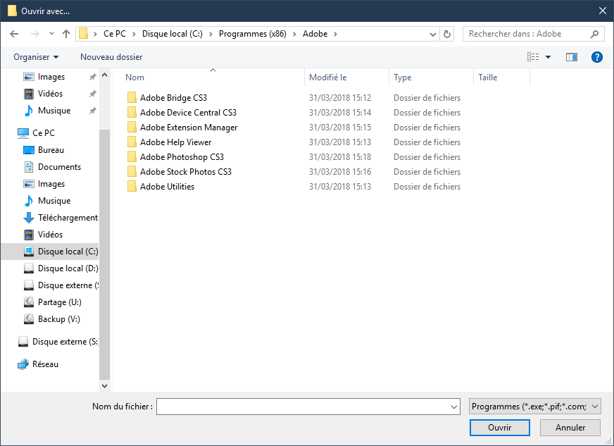Screen dimensions: 614x446
Task: Click sidebar scrollbar down arrow
Action: pyautogui.click(x=104, y=385)
